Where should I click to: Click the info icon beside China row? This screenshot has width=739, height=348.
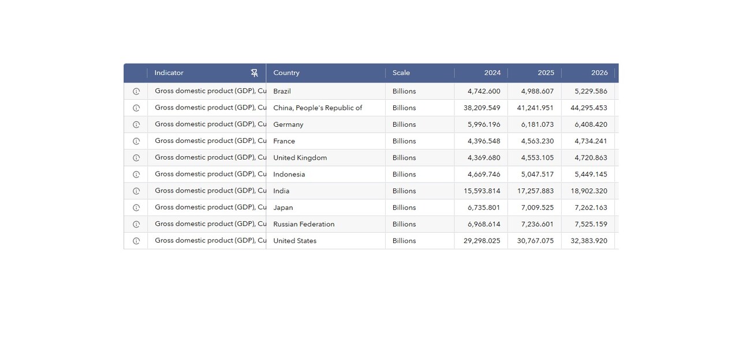click(136, 108)
